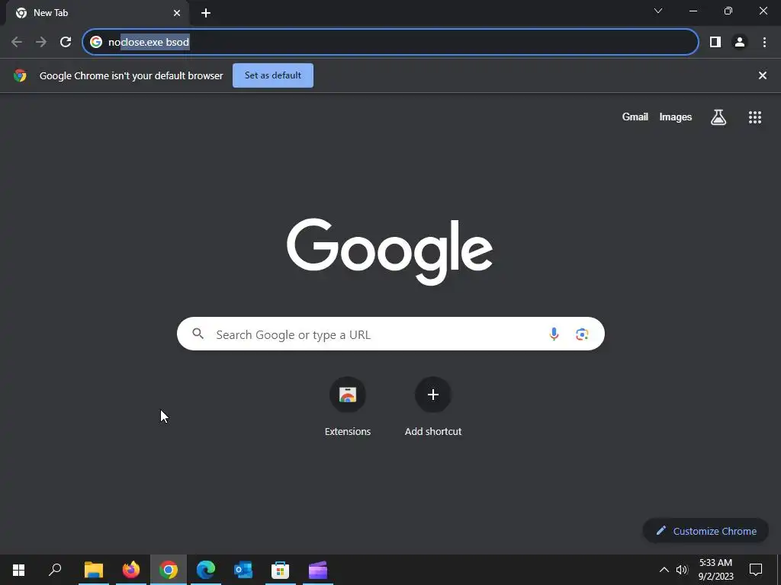
Task: Search by image with Google Lens
Action: [582, 334]
